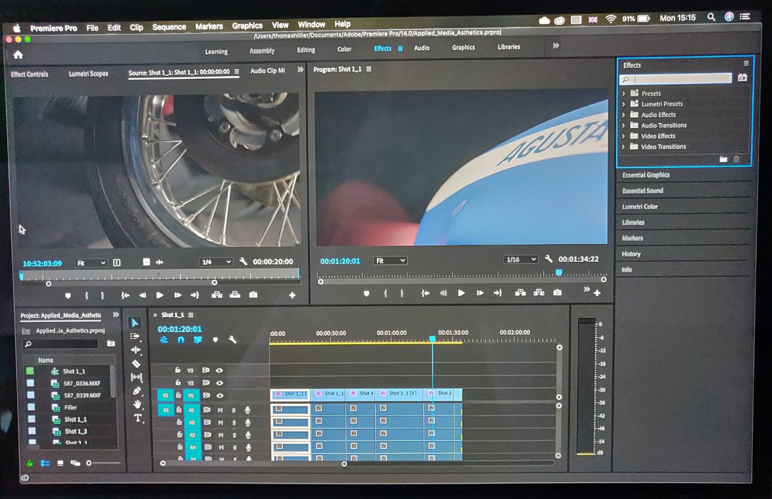Viewport: 772px width, 499px height.
Task: Open Essential Graphics panel
Action: click(x=646, y=175)
